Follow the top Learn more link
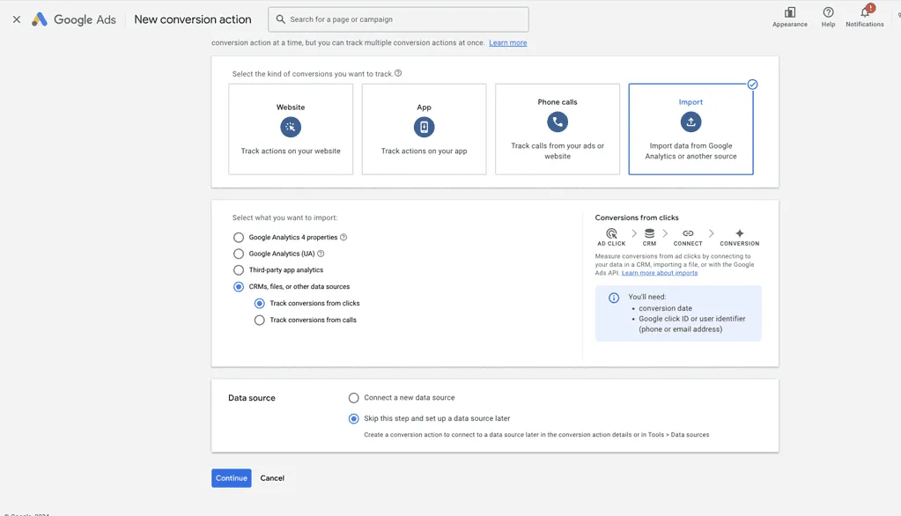Screen dimensions: 901x516 tap(508, 42)
